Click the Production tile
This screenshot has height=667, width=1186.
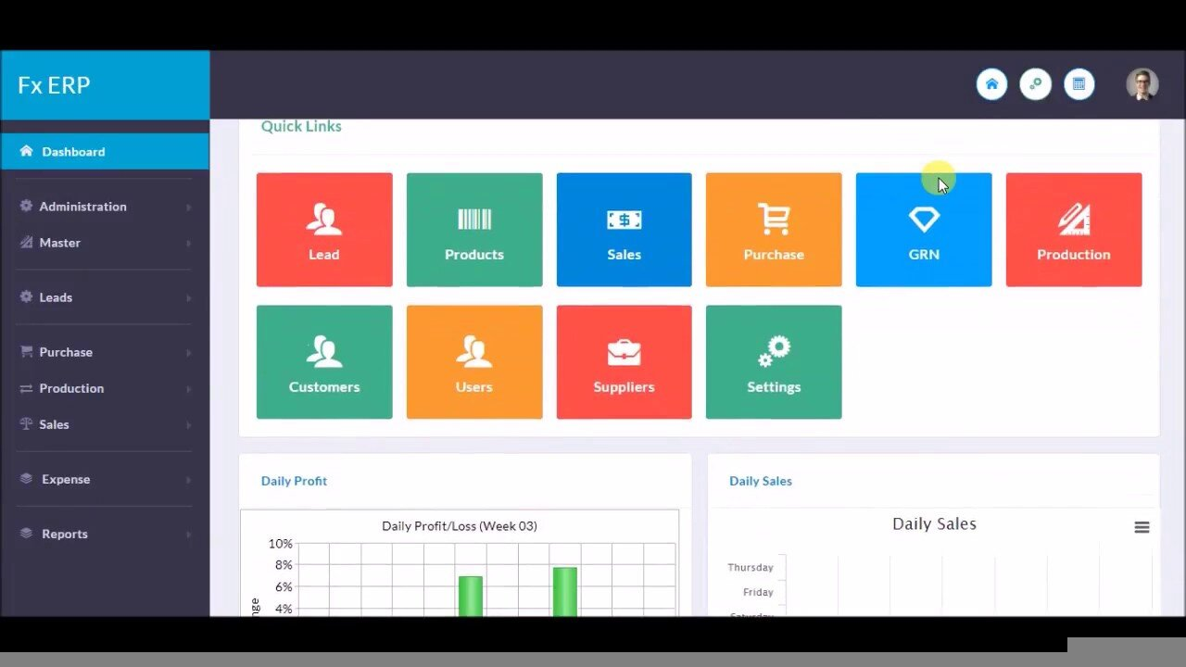point(1074,229)
